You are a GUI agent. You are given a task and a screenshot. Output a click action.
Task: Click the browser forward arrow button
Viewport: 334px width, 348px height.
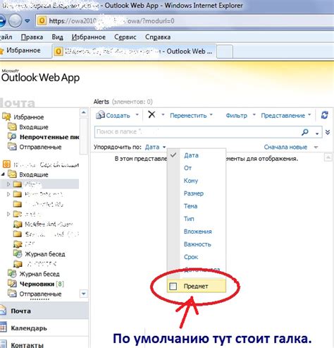15,20
